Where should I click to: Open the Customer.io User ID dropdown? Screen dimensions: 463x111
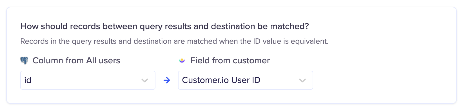(245, 80)
